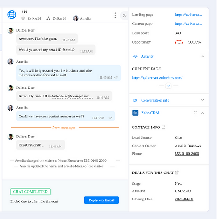Click 'Would you need my email ID' message
The height and width of the screenshot is (219, 217).
tap(56, 50)
